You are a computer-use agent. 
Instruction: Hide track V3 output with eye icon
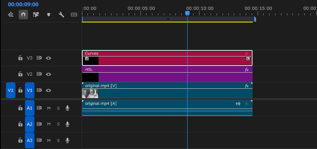(48, 58)
